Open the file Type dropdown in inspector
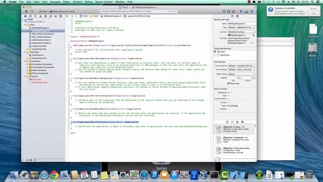The width and height of the screenshot is (323, 182). click(241, 27)
